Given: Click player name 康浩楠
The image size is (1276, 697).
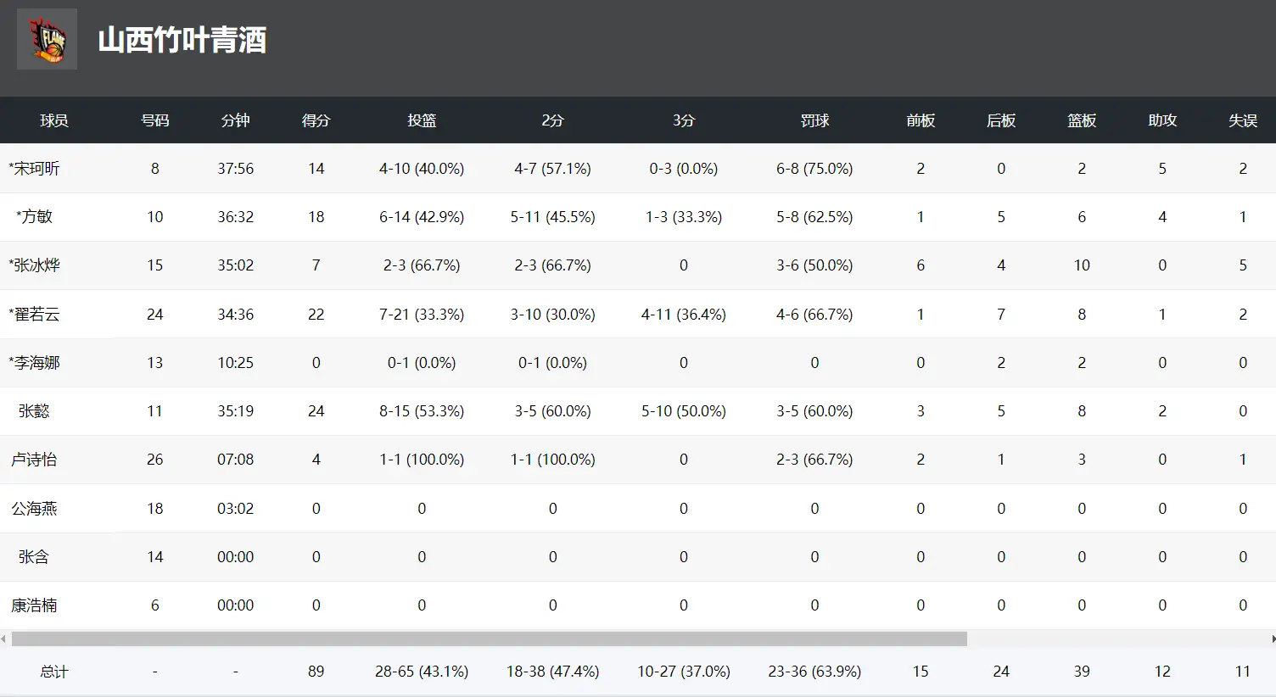Looking at the screenshot, I should pos(34,605).
